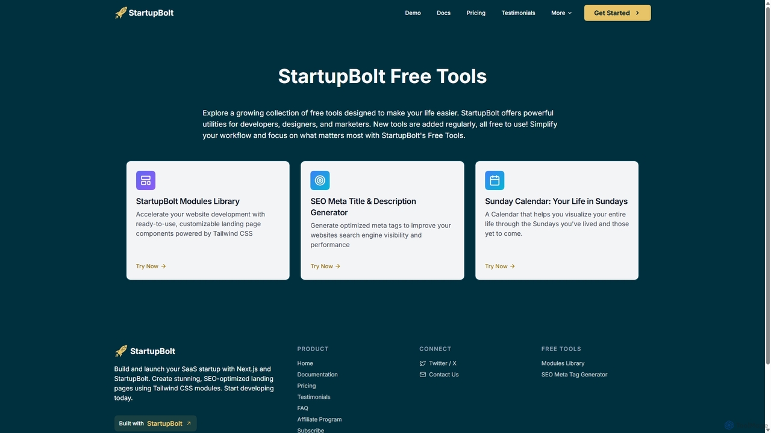Open the Contact Us link
Image resolution: width=771 pixels, height=433 pixels.
coord(444,375)
